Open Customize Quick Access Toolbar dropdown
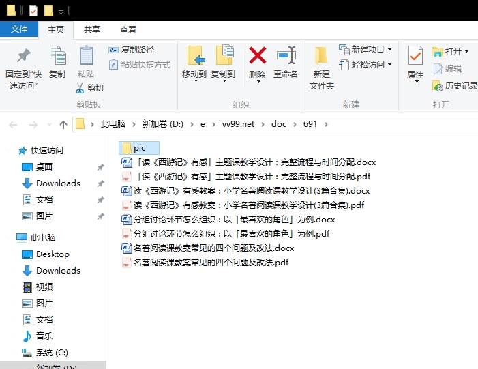This screenshot has height=369, width=478. click(x=61, y=12)
